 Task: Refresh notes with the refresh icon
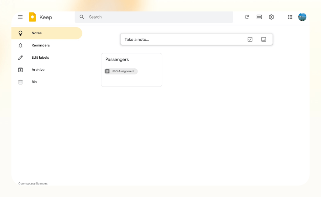pos(247,17)
